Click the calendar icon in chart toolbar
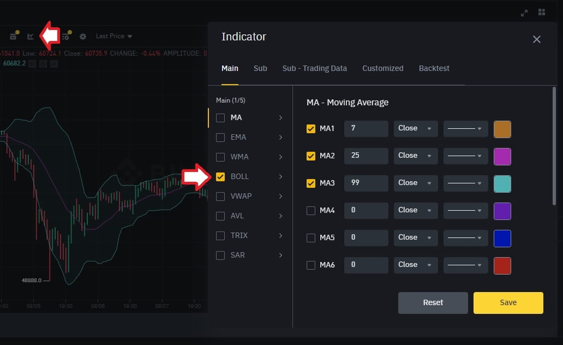Image resolution: width=563 pixels, height=345 pixels. pos(13,37)
